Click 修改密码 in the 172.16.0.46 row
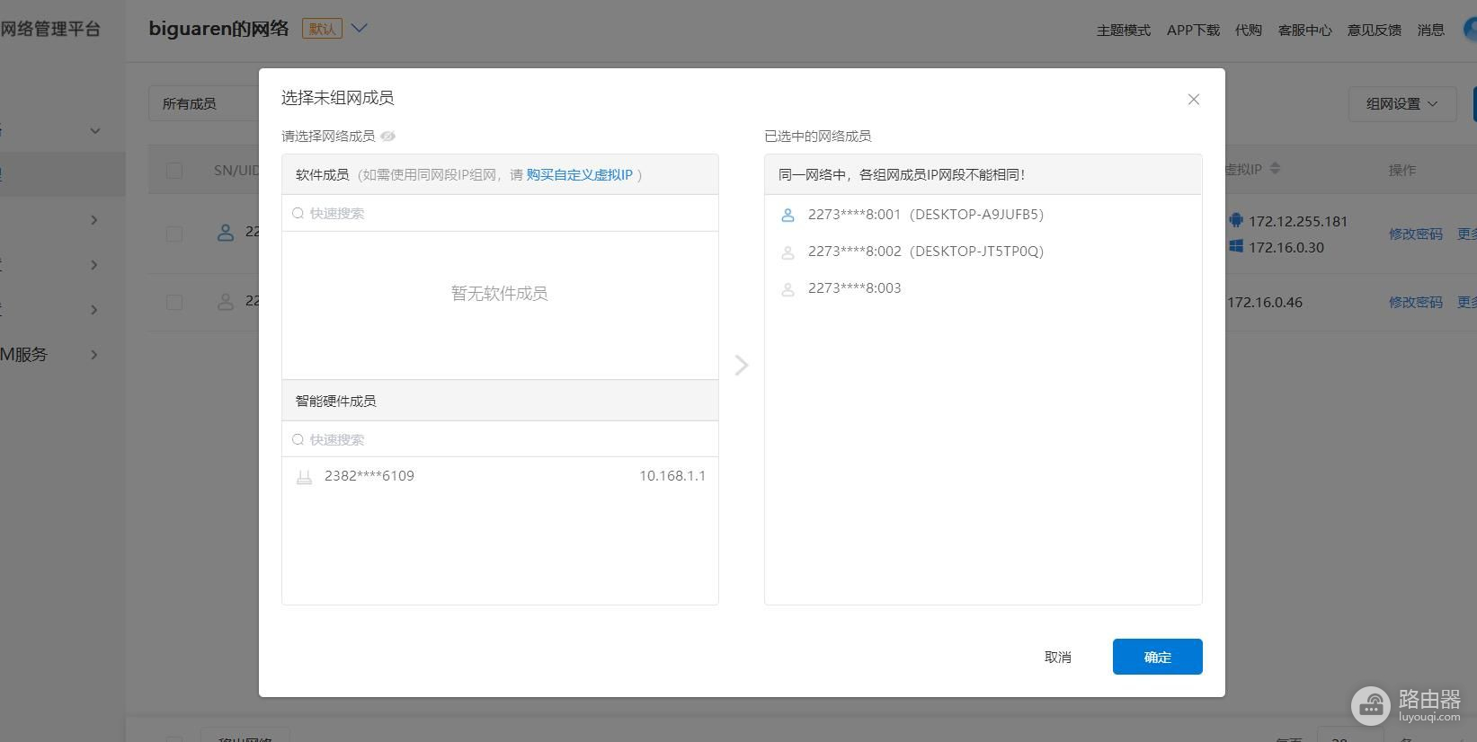This screenshot has width=1477, height=742. 1415,302
